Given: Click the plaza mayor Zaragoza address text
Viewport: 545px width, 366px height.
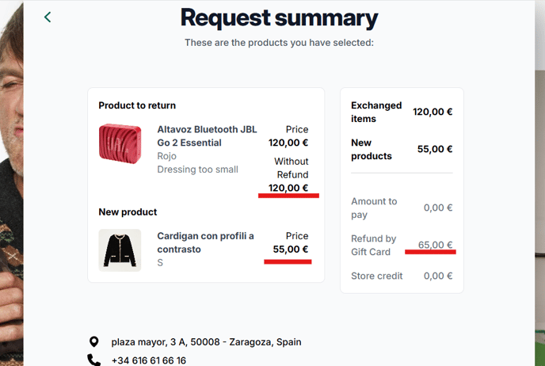Looking at the screenshot, I should pos(206,342).
